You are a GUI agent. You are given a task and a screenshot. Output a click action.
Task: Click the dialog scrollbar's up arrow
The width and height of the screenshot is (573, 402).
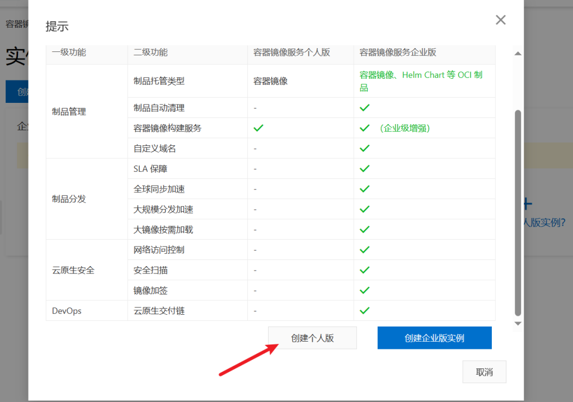[518, 54]
